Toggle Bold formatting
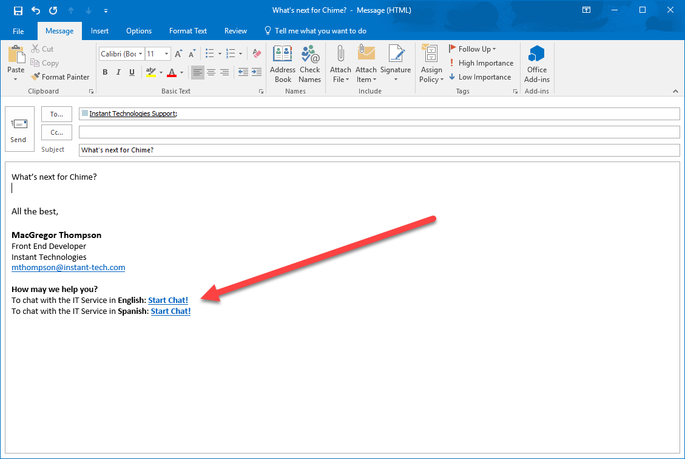The width and height of the screenshot is (685, 459). coord(105,73)
